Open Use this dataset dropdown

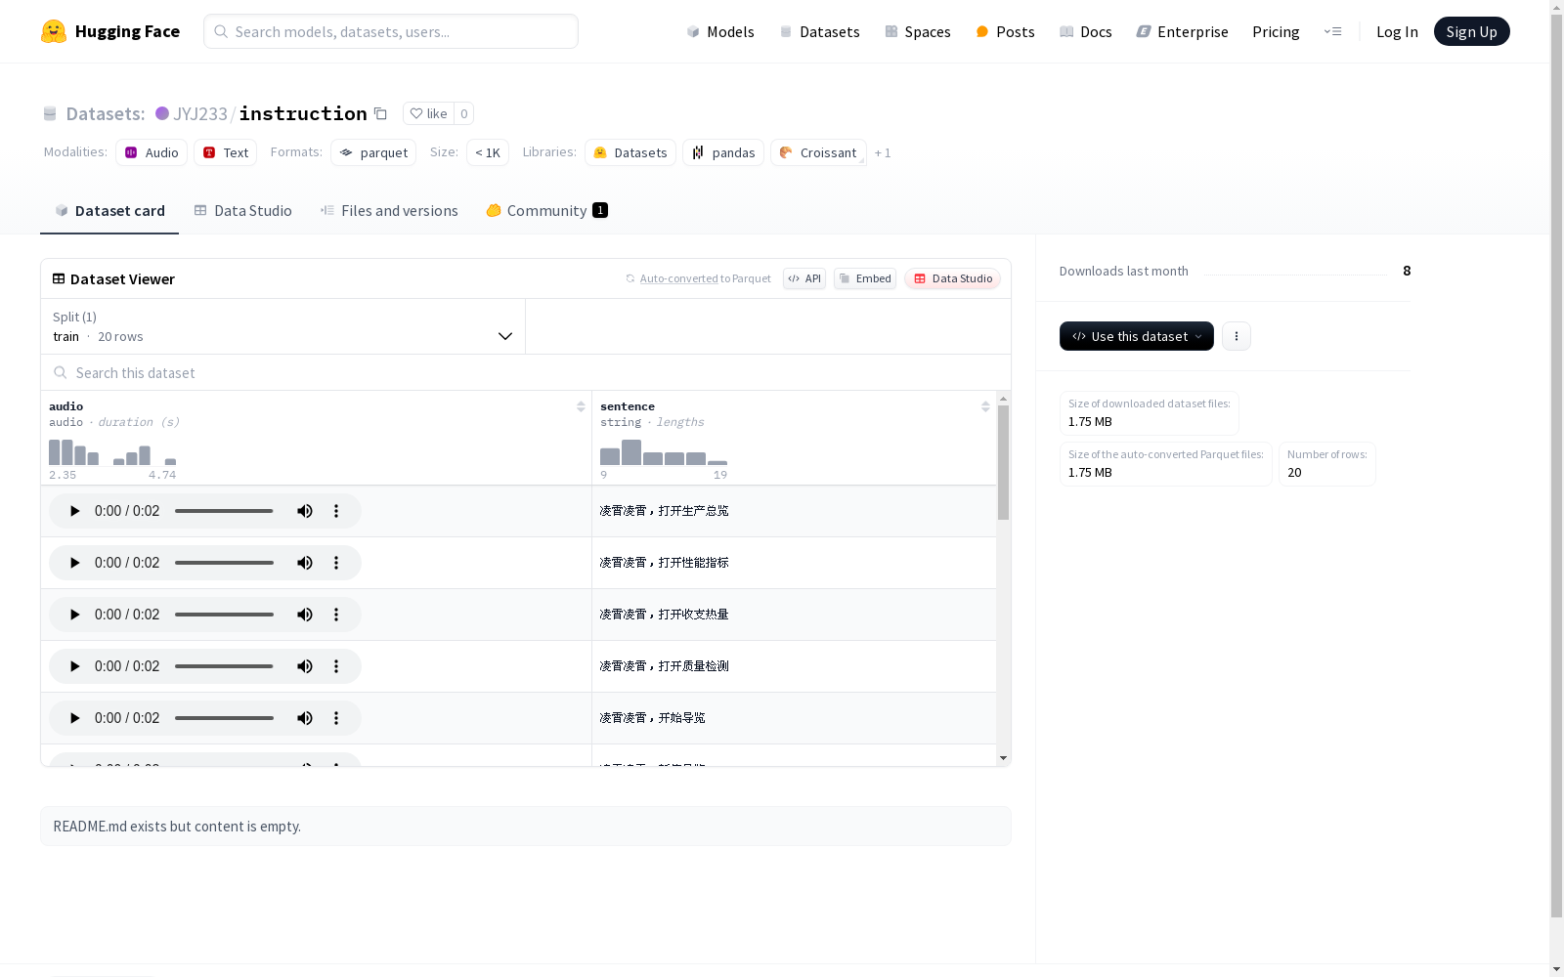(1137, 336)
